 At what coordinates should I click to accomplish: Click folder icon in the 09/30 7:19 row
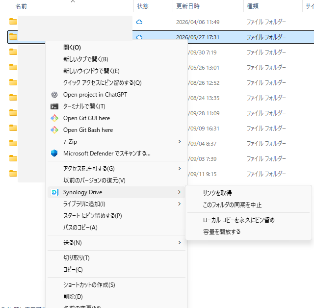[x=13, y=52]
